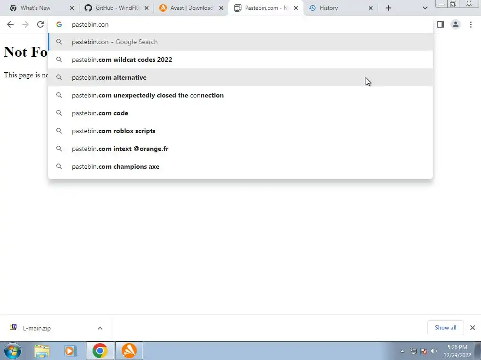Reload the current page
This screenshot has height=360, width=481.
pos(40,24)
